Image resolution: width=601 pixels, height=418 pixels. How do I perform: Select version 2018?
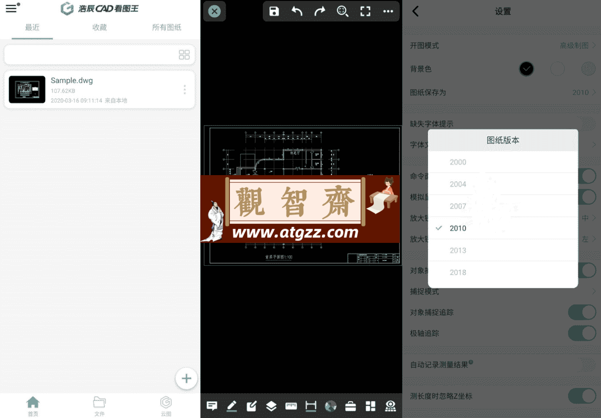click(503, 272)
